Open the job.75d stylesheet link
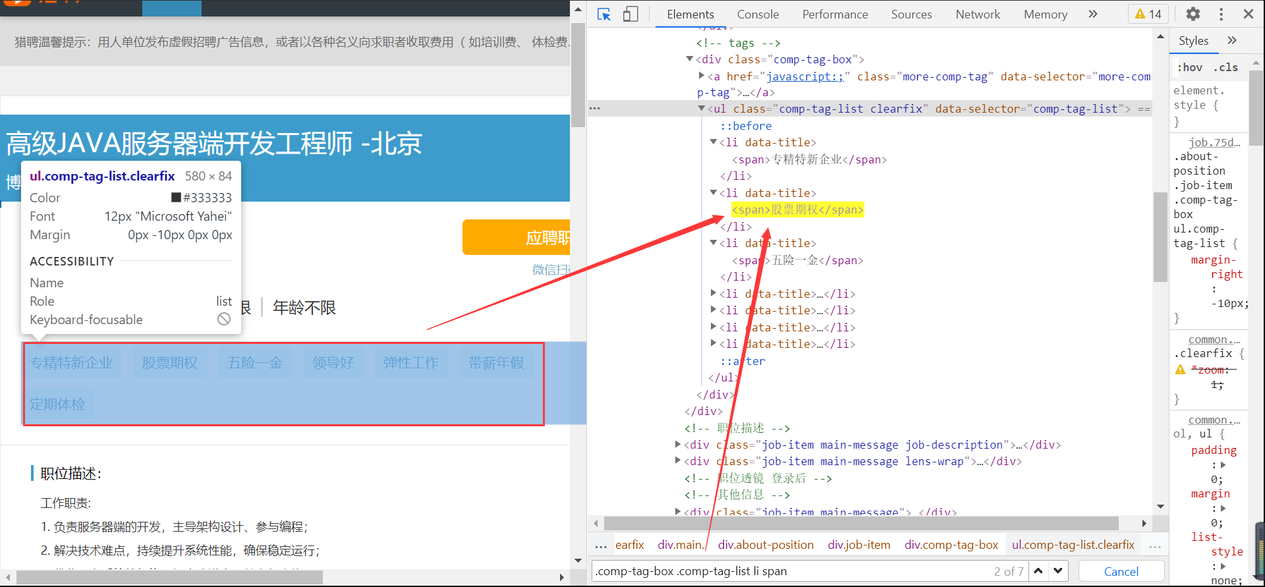The height and width of the screenshot is (587, 1265). click(x=1214, y=142)
